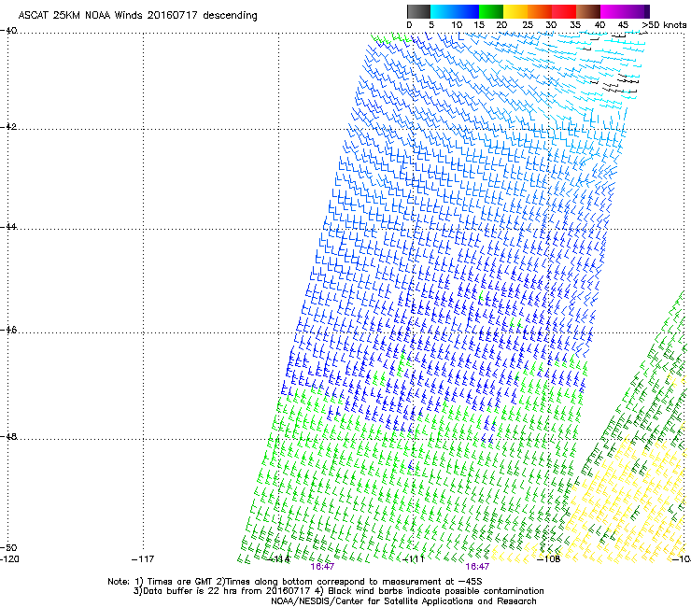Click the latitude label -42

click(8, 126)
